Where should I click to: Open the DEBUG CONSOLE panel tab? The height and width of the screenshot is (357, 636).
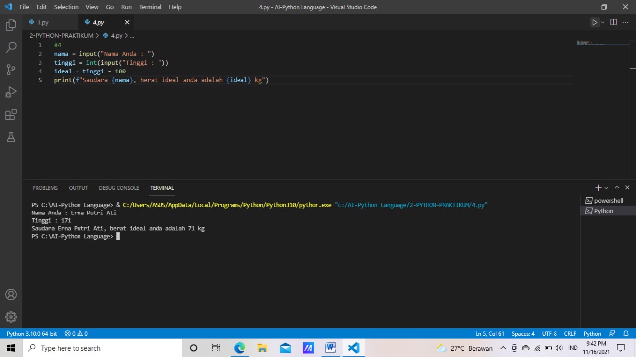(x=119, y=188)
